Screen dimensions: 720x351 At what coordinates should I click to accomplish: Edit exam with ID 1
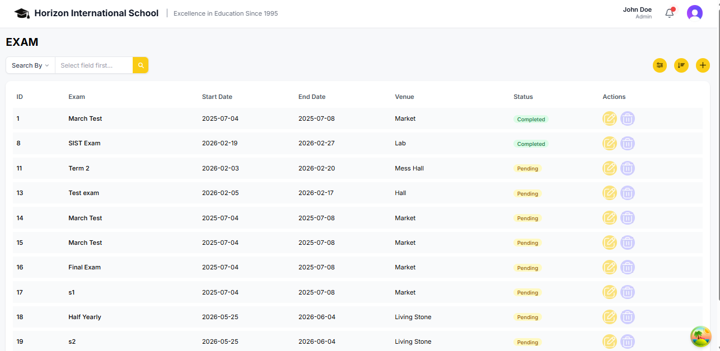[610, 118]
